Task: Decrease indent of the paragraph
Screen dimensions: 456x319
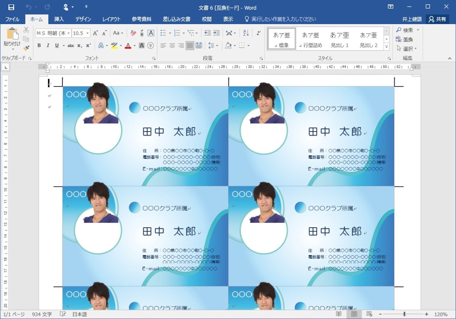Action: 207,33
